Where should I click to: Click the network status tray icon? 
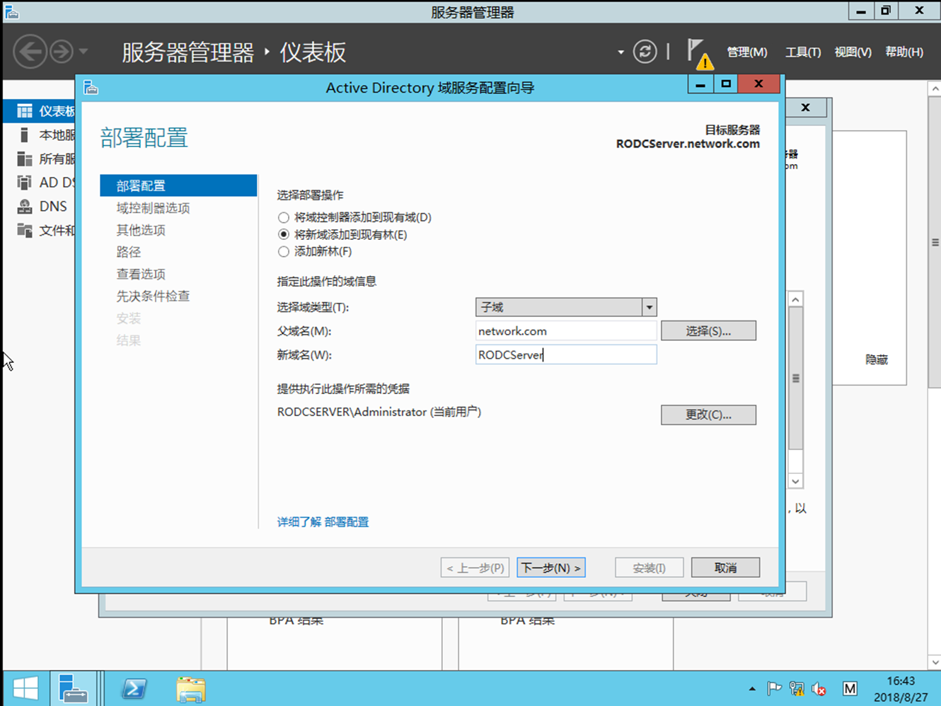point(797,688)
